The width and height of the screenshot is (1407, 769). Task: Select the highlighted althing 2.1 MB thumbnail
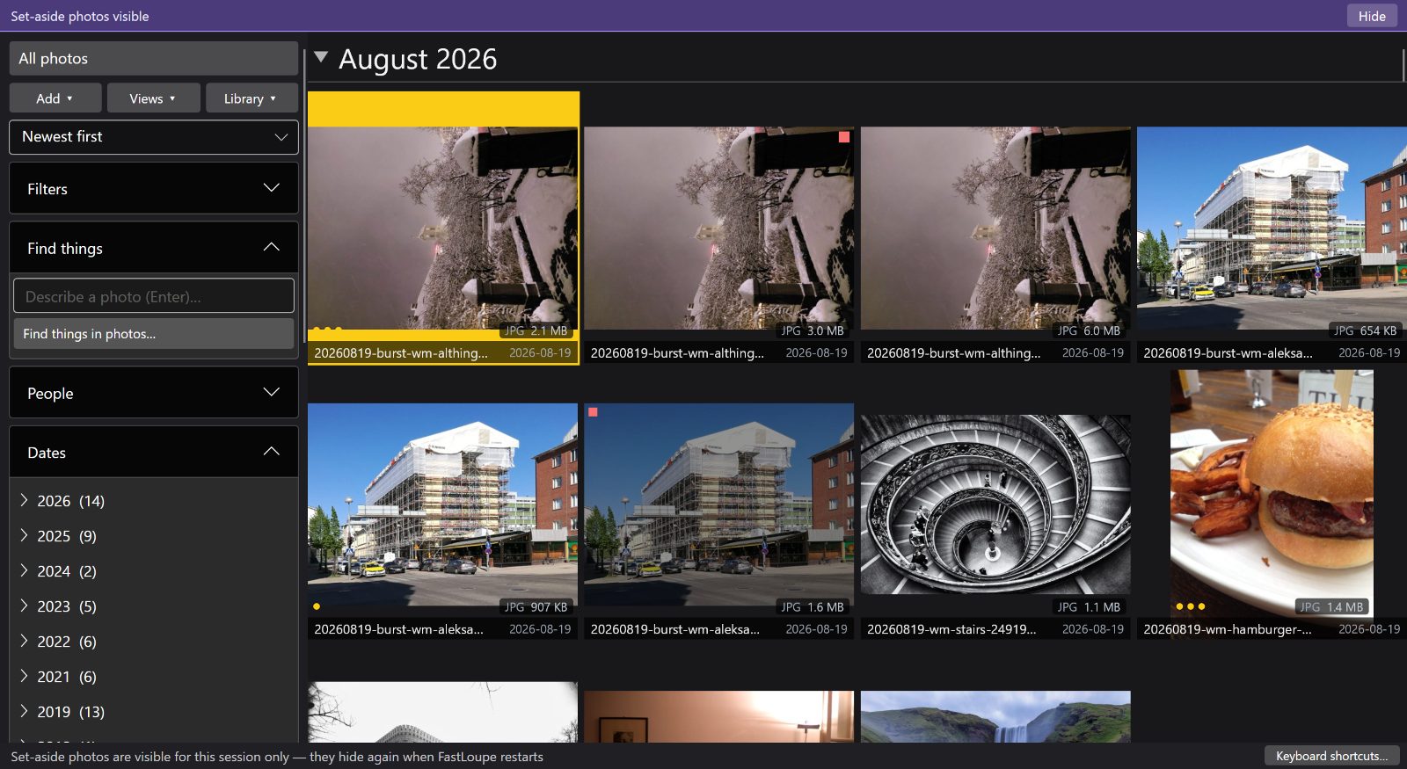point(443,229)
